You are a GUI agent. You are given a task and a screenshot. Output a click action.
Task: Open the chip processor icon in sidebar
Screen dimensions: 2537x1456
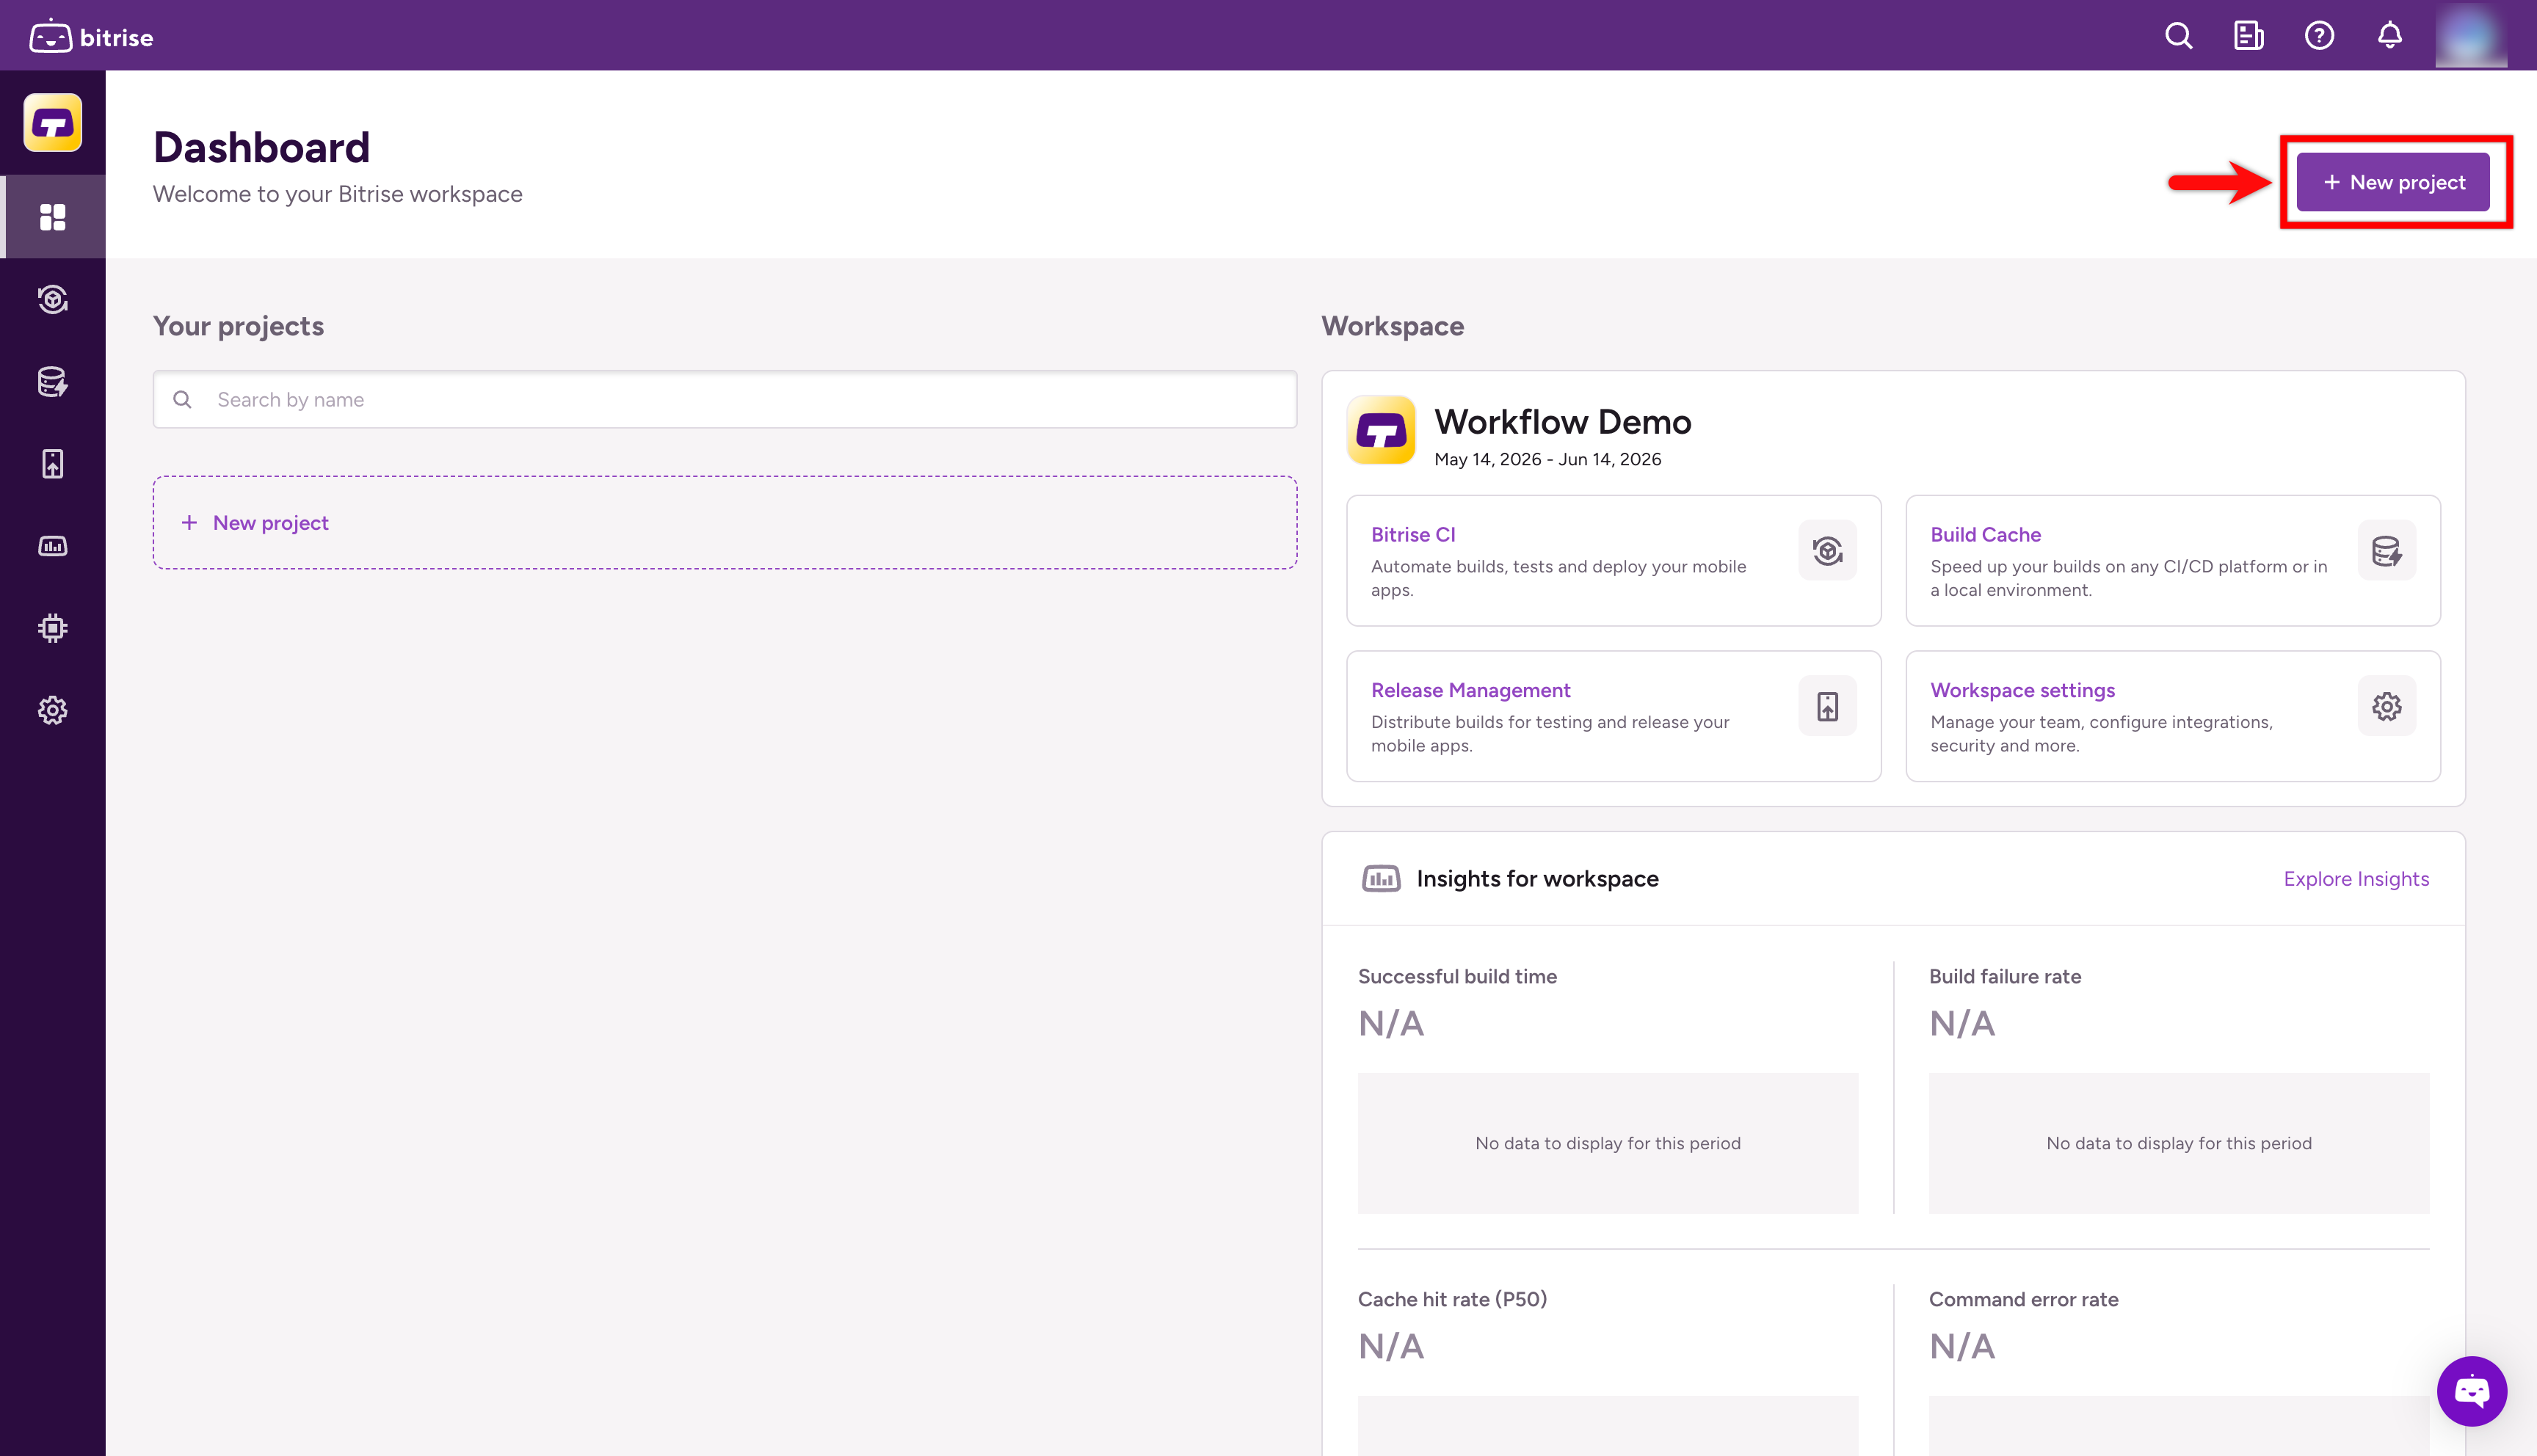point(53,628)
